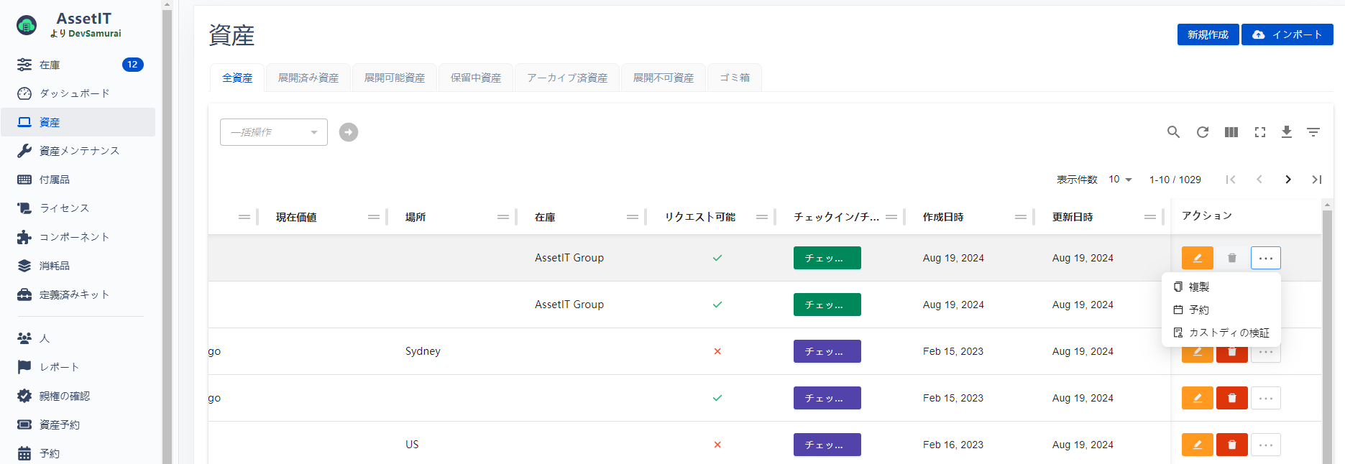Viewport: 1345px width, 464px height.
Task: Toggle fullscreen table view
Action: (x=1259, y=132)
